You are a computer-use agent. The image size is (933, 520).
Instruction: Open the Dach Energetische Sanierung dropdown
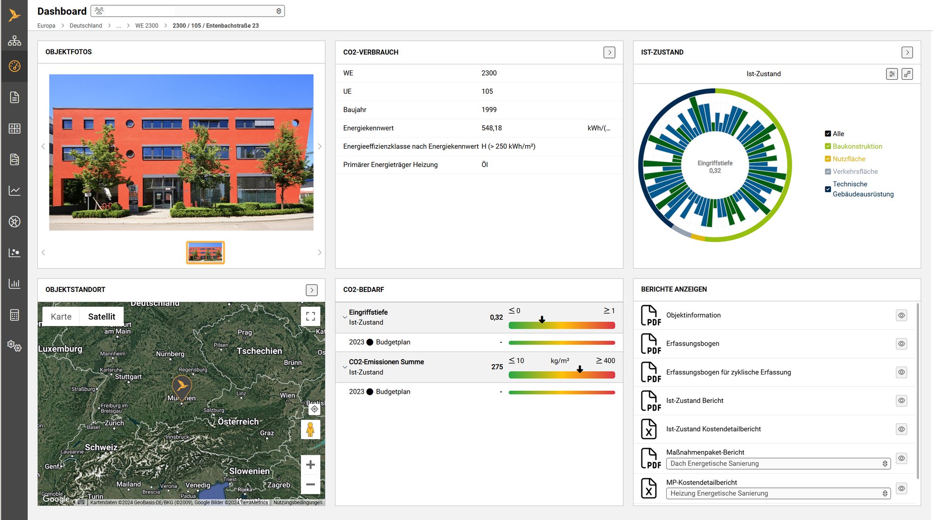(x=778, y=464)
